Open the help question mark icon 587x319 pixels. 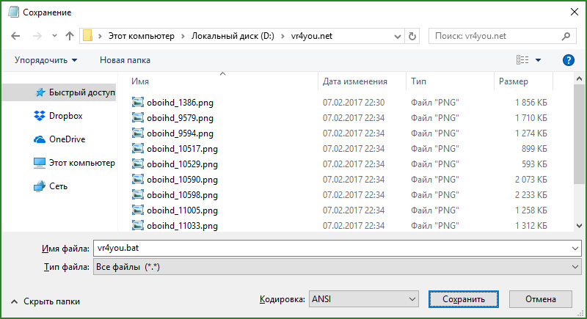point(567,60)
